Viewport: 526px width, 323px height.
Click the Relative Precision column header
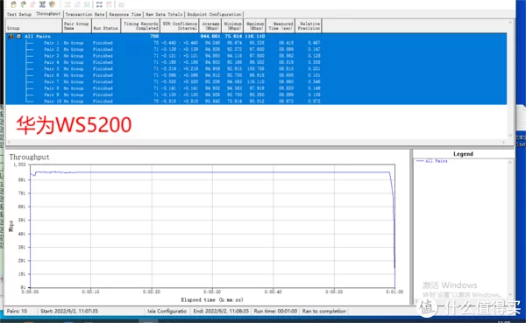[309, 25]
